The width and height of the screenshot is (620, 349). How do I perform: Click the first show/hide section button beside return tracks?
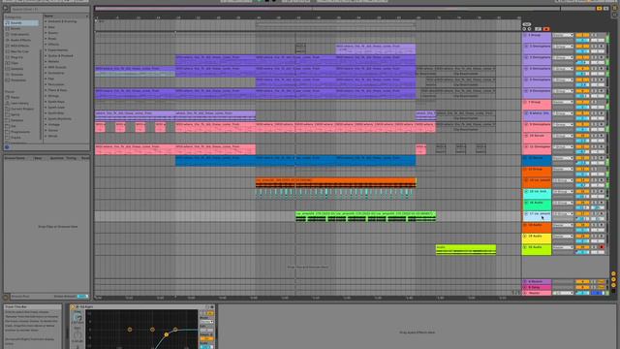click(x=613, y=273)
